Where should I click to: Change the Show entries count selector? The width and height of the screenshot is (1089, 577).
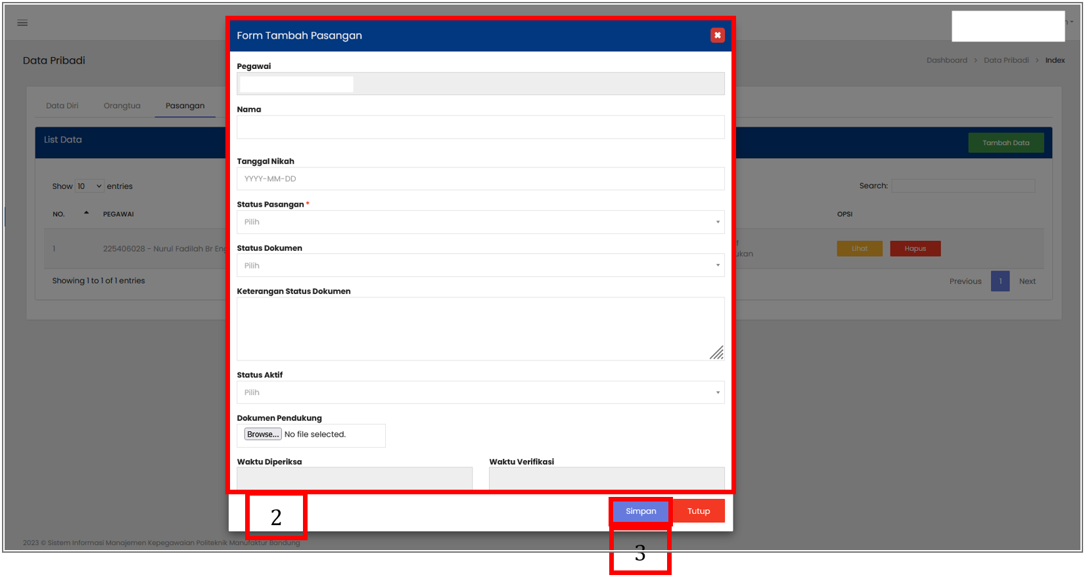[x=89, y=186]
